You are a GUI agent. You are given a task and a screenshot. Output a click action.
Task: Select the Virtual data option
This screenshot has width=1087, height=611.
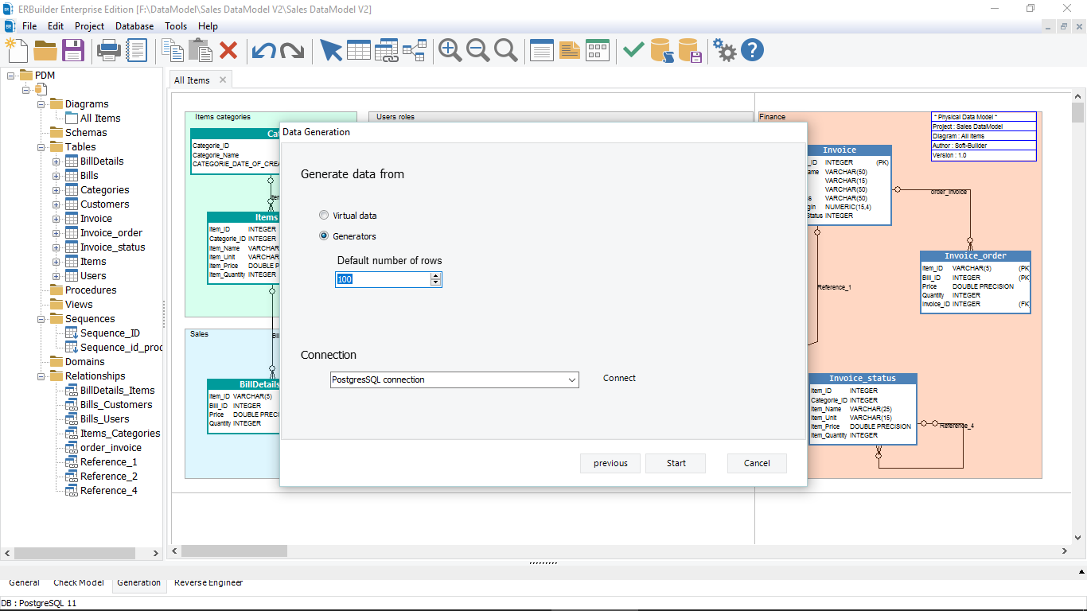[324, 215]
